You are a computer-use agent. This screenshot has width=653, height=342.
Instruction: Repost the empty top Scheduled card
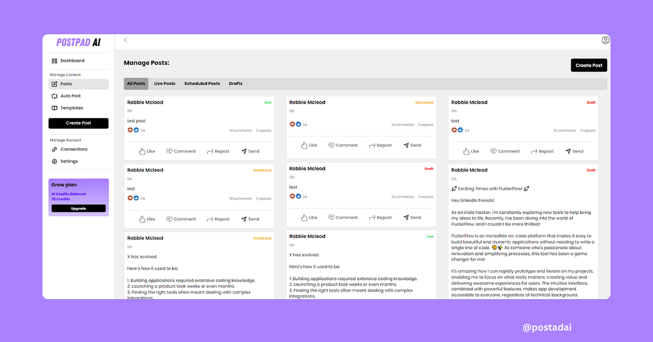click(380, 145)
